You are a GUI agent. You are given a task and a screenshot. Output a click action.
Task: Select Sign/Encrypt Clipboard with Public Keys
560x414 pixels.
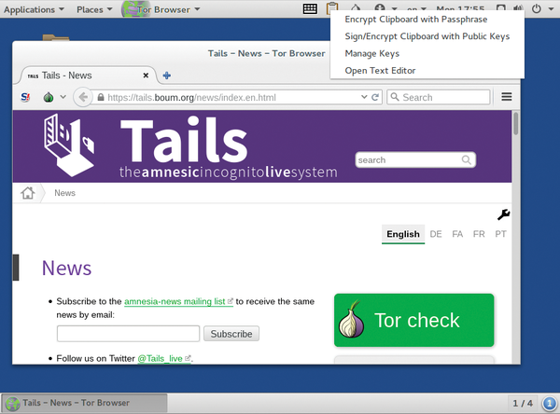pos(427,36)
